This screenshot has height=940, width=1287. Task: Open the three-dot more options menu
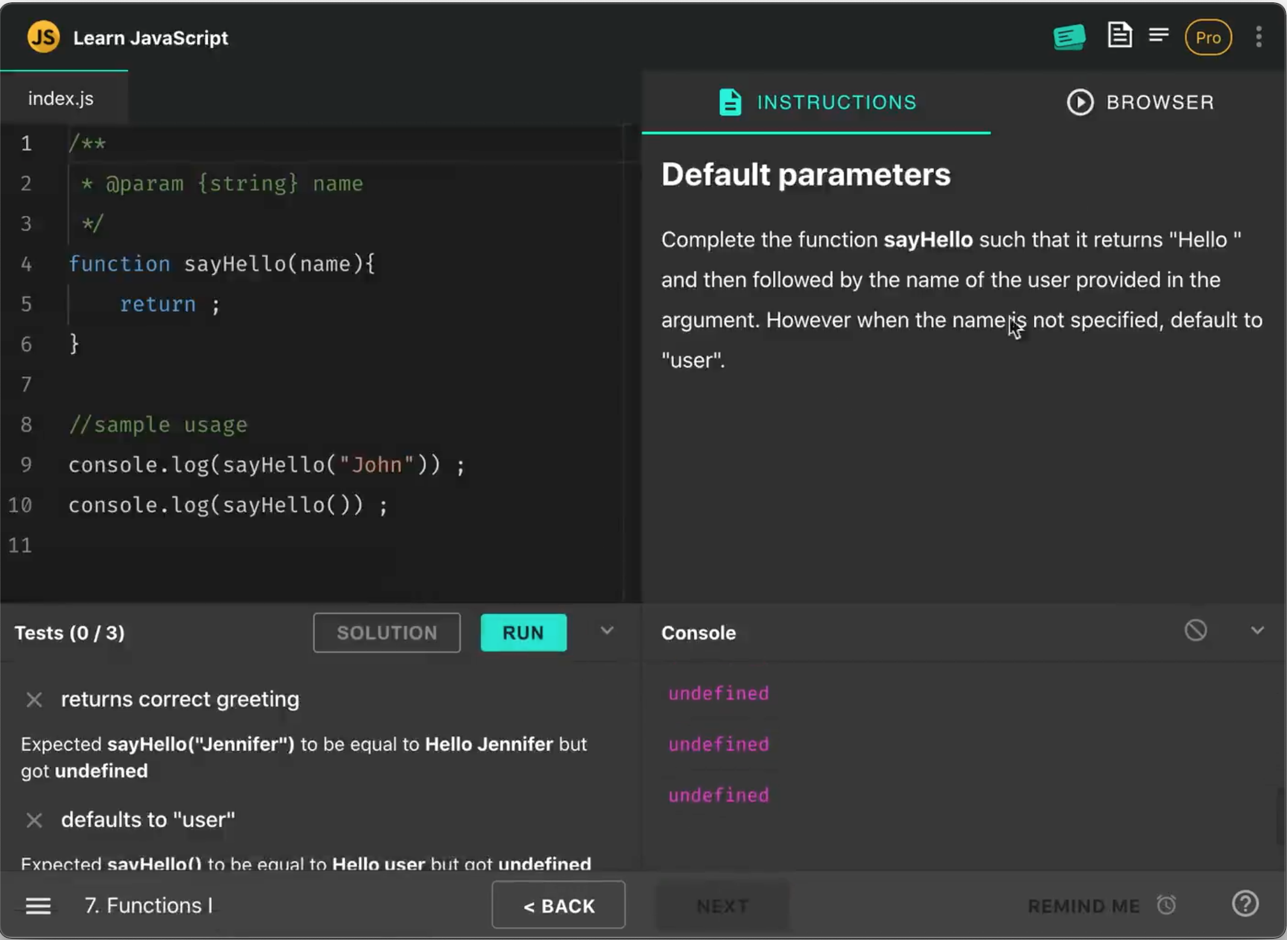coord(1258,37)
